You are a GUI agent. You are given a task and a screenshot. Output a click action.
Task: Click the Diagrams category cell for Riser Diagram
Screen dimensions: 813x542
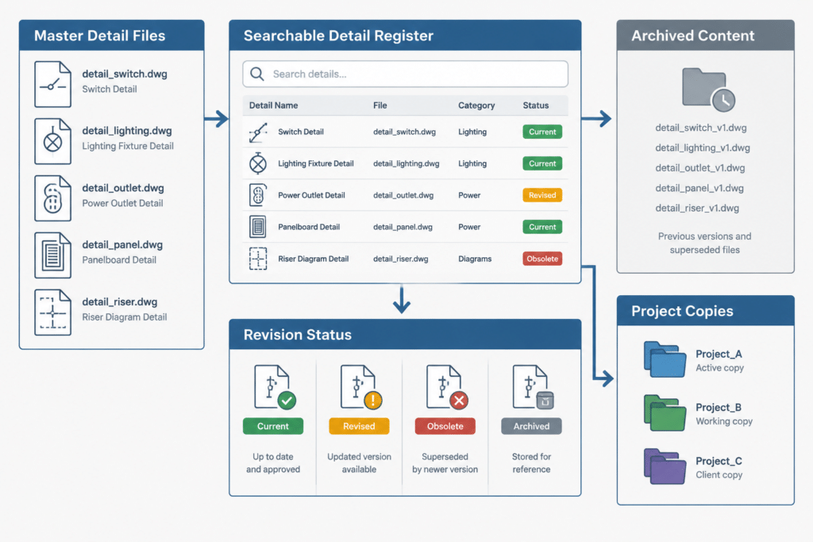tap(475, 259)
